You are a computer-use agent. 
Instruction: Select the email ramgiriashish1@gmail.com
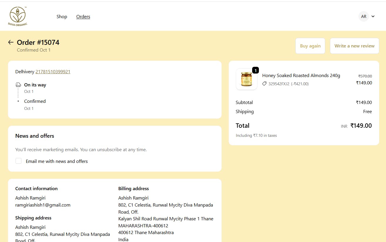pos(43,205)
